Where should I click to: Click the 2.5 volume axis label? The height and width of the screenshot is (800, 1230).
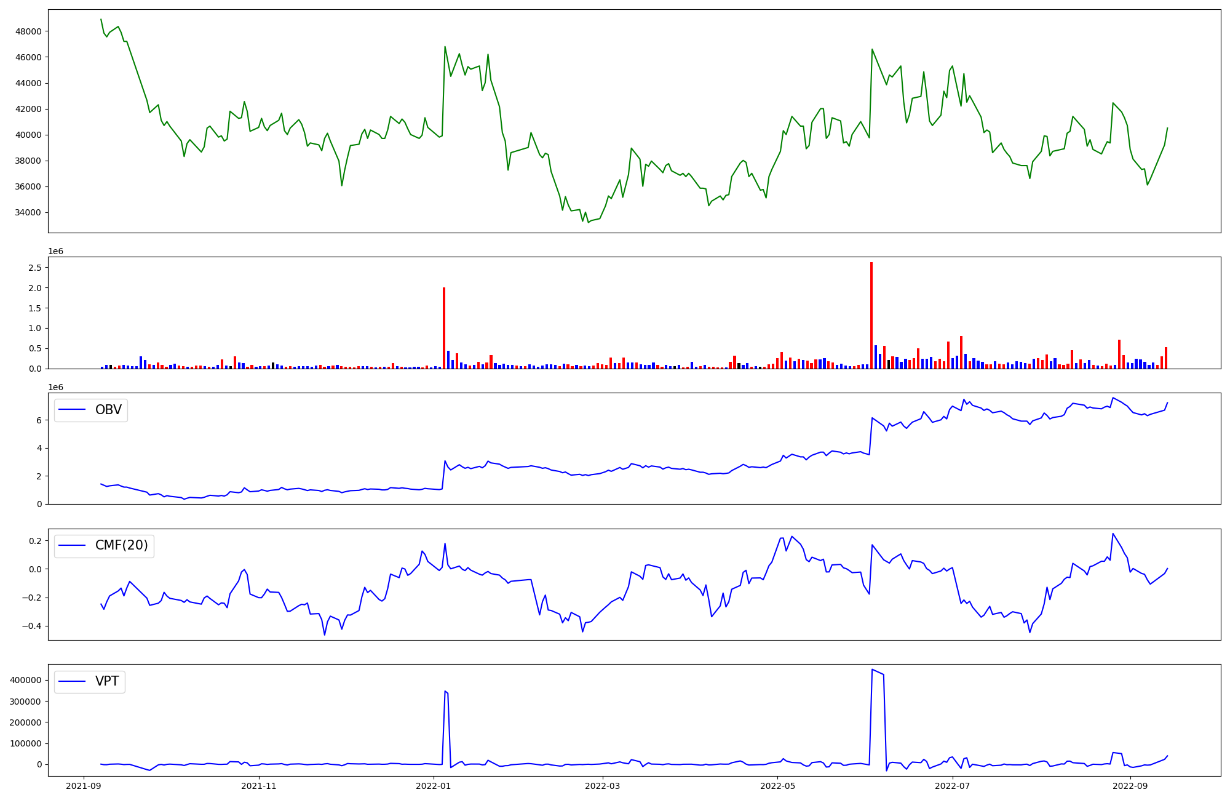[35, 268]
